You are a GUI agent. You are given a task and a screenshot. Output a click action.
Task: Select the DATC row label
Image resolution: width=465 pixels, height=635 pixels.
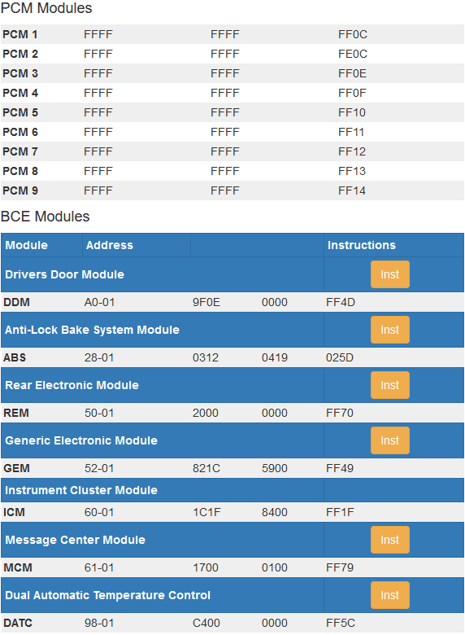[x=18, y=623]
